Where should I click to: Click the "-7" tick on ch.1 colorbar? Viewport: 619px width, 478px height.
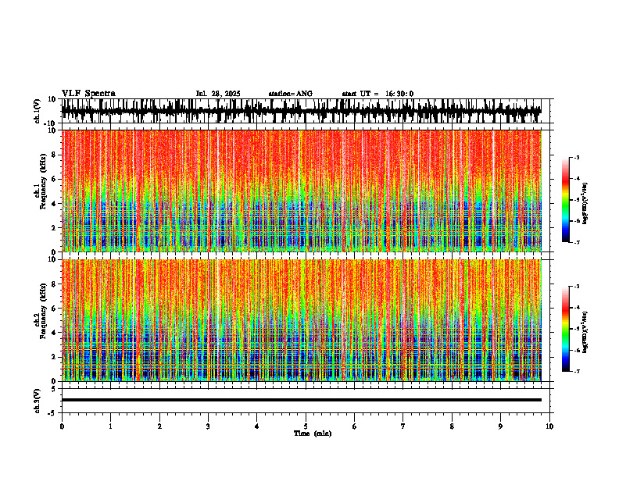click(x=576, y=242)
